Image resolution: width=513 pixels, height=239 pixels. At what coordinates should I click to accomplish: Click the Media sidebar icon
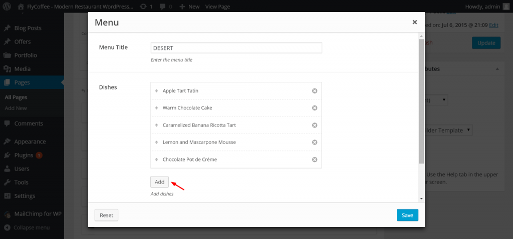pyautogui.click(x=7, y=69)
